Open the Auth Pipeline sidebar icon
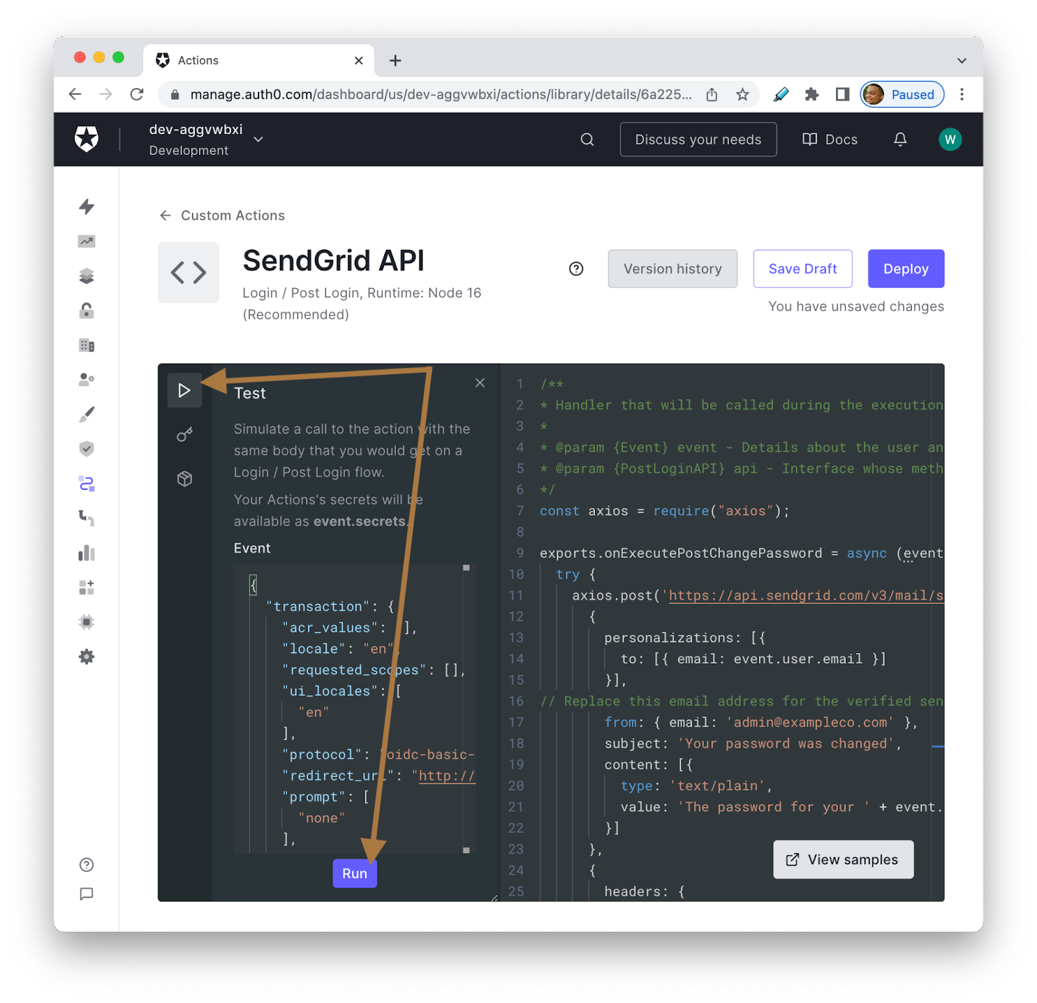The height and width of the screenshot is (1003, 1037). click(86, 518)
